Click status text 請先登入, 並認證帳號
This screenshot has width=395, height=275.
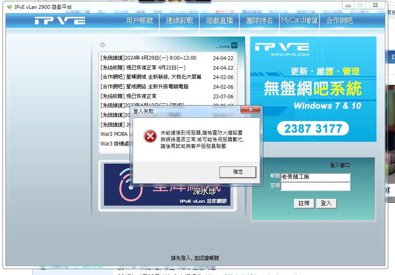point(195,258)
